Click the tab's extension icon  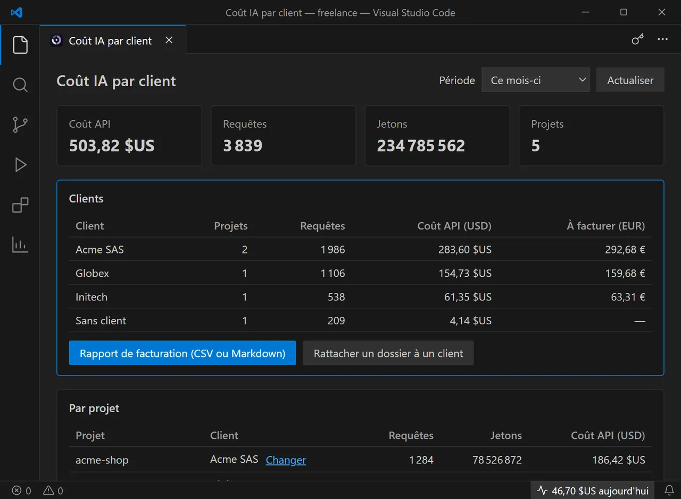coord(56,40)
